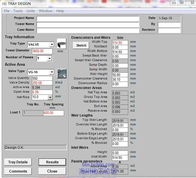Expand the Valve Type dropdown
The height and width of the screenshot is (178, 196).
(52, 72)
